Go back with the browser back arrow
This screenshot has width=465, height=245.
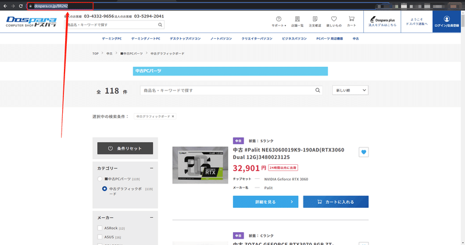click(x=5, y=6)
